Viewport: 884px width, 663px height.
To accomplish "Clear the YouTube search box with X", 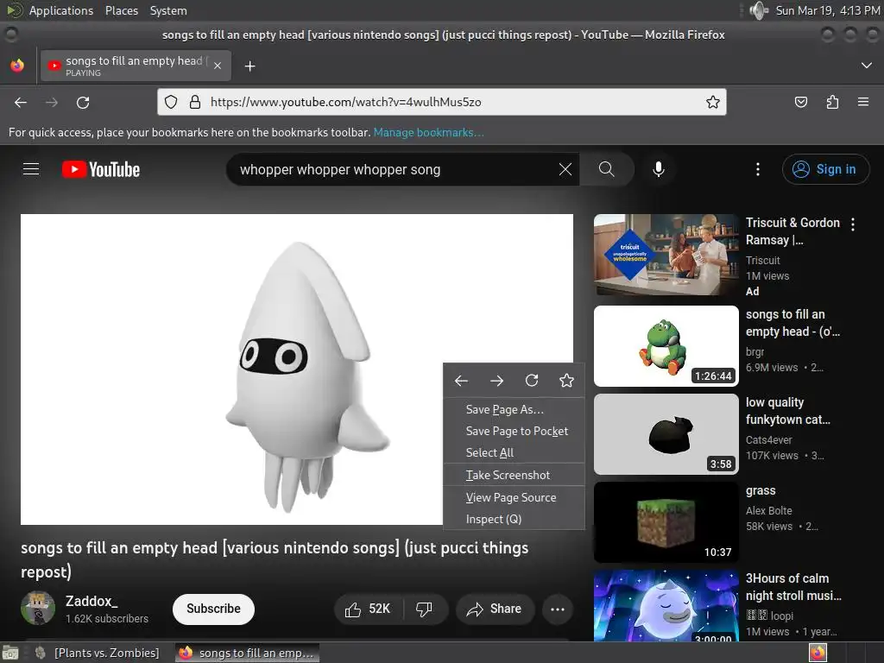I will pos(565,169).
